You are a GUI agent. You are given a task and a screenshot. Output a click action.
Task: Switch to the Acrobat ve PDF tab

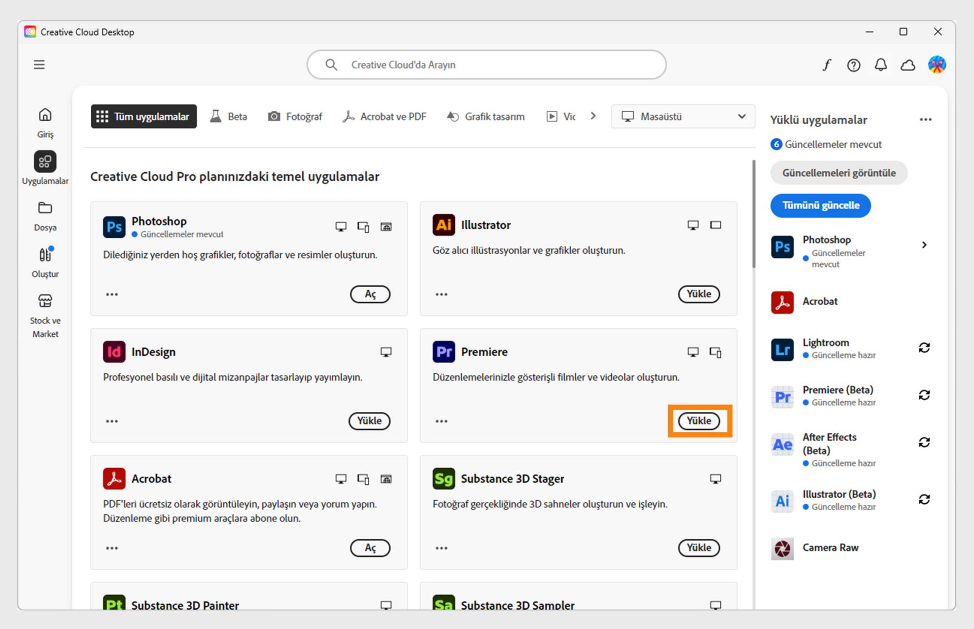[x=384, y=116]
